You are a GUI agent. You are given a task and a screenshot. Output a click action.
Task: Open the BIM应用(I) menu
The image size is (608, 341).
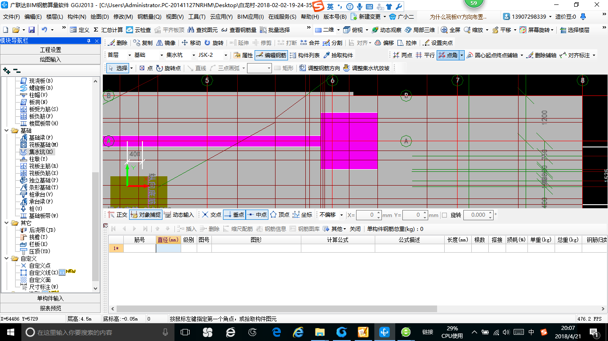coord(251,17)
